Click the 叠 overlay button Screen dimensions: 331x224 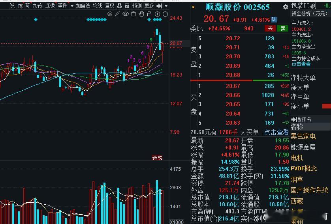click(119, 6)
